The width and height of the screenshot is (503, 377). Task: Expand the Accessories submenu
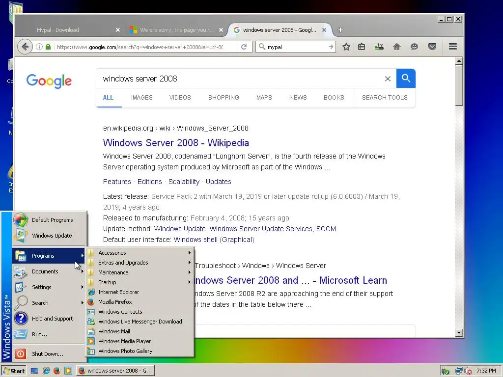(140, 253)
